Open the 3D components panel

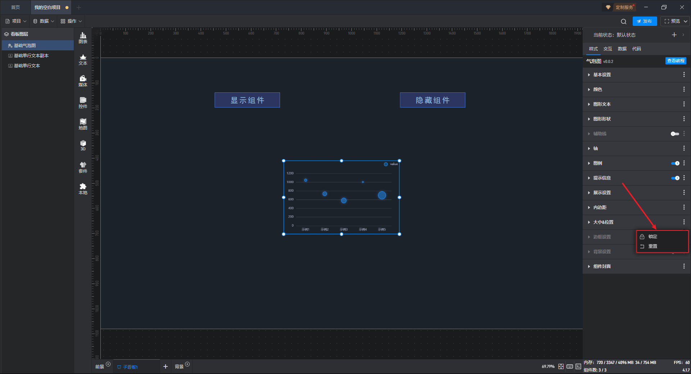(x=83, y=146)
